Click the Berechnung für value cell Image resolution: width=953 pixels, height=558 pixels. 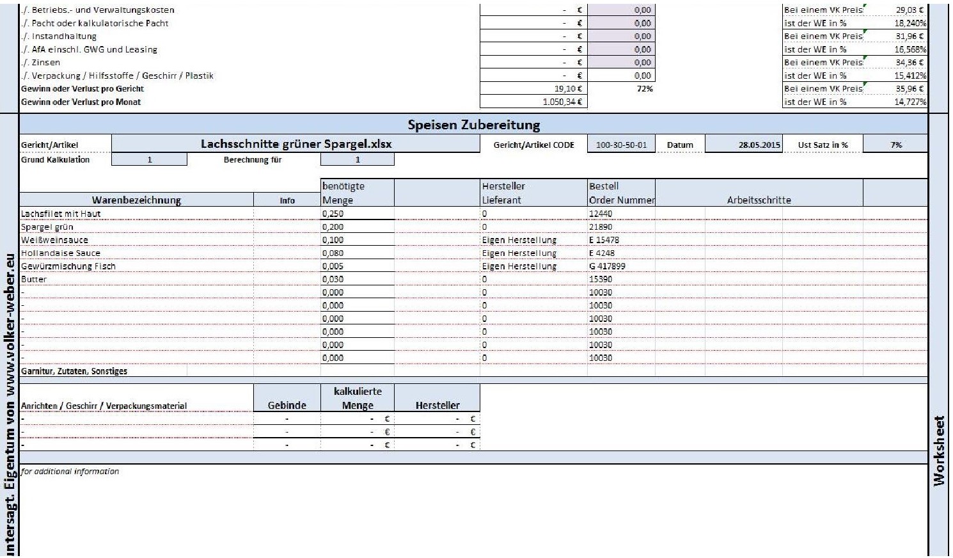(357, 160)
